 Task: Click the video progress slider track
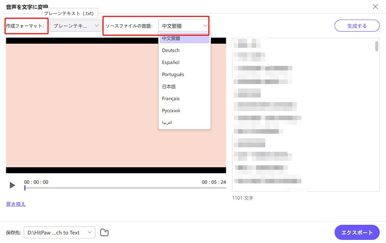[125, 188]
